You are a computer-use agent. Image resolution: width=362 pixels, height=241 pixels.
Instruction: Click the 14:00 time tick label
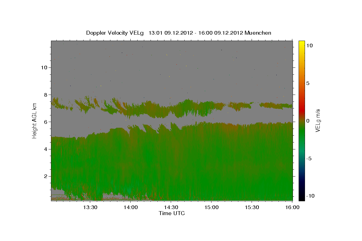coord(131,207)
